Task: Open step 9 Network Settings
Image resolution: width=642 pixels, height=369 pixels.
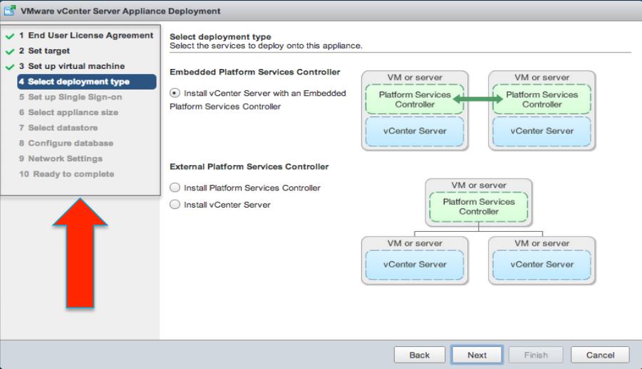Action: 61,159
